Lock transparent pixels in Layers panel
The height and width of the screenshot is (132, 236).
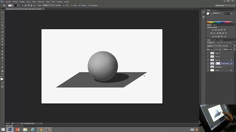click(x=212, y=49)
